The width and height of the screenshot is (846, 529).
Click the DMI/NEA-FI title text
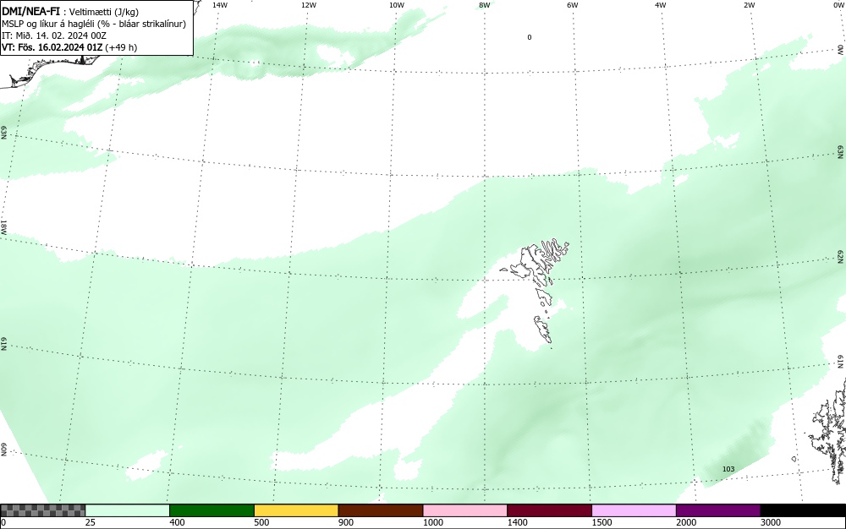coord(30,11)
